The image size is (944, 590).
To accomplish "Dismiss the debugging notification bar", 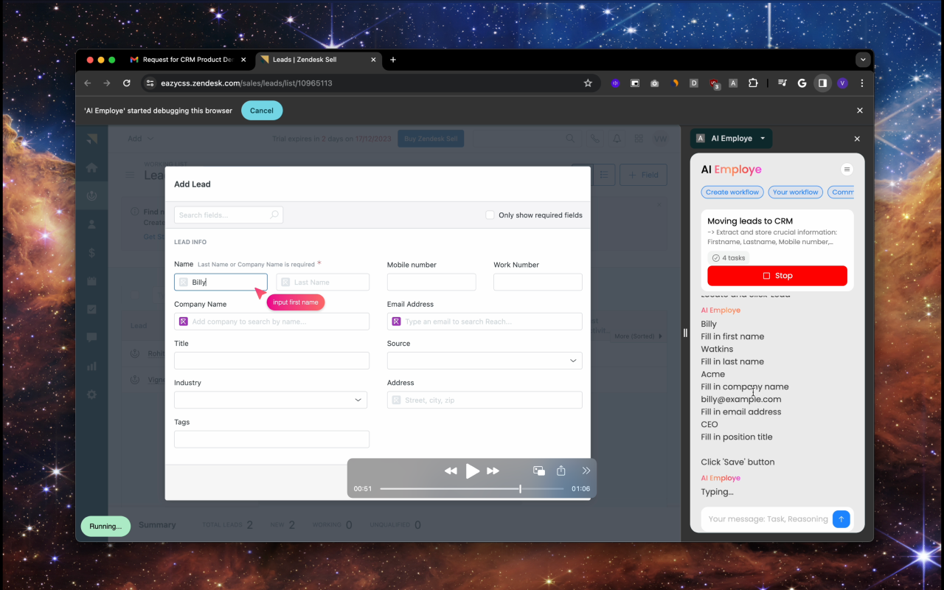I will (859, 111).
